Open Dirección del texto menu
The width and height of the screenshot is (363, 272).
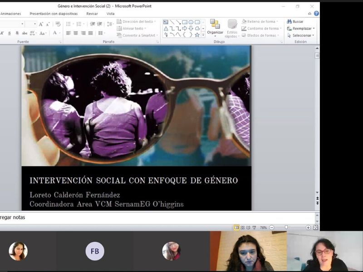136,21
